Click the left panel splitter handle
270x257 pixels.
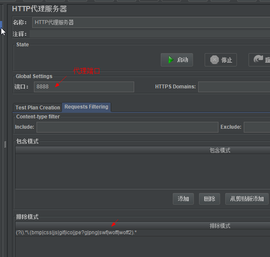(x=5, y=144)
